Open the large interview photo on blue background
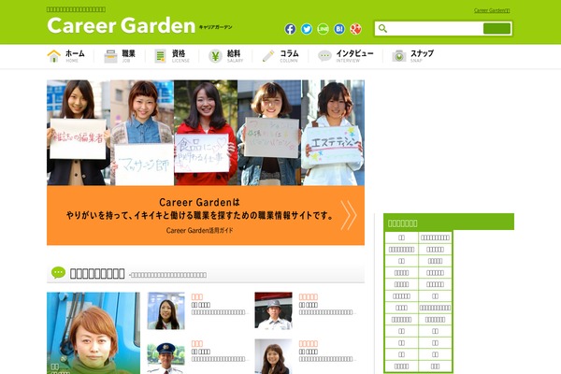The height and width of the screenshot is (374, 561). pyautogui.click(x=93, y=333)
